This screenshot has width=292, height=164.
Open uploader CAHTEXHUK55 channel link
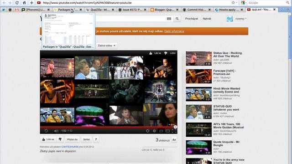[70, 147]
